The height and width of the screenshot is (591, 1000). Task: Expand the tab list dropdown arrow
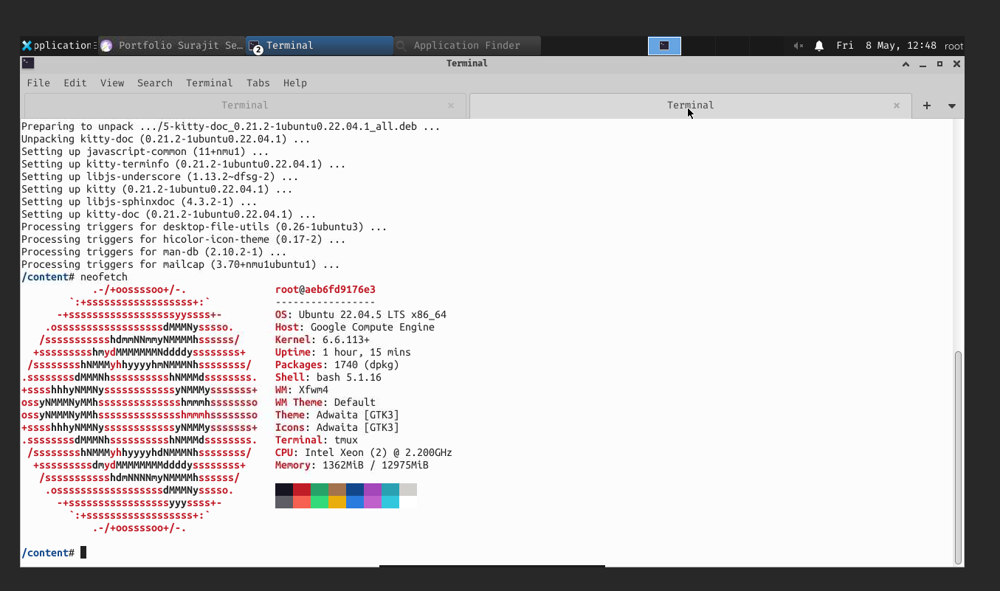(952, 106)
